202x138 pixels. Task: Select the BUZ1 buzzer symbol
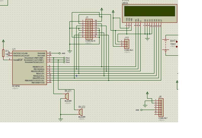pyautogui.click(x=67, y=96)
